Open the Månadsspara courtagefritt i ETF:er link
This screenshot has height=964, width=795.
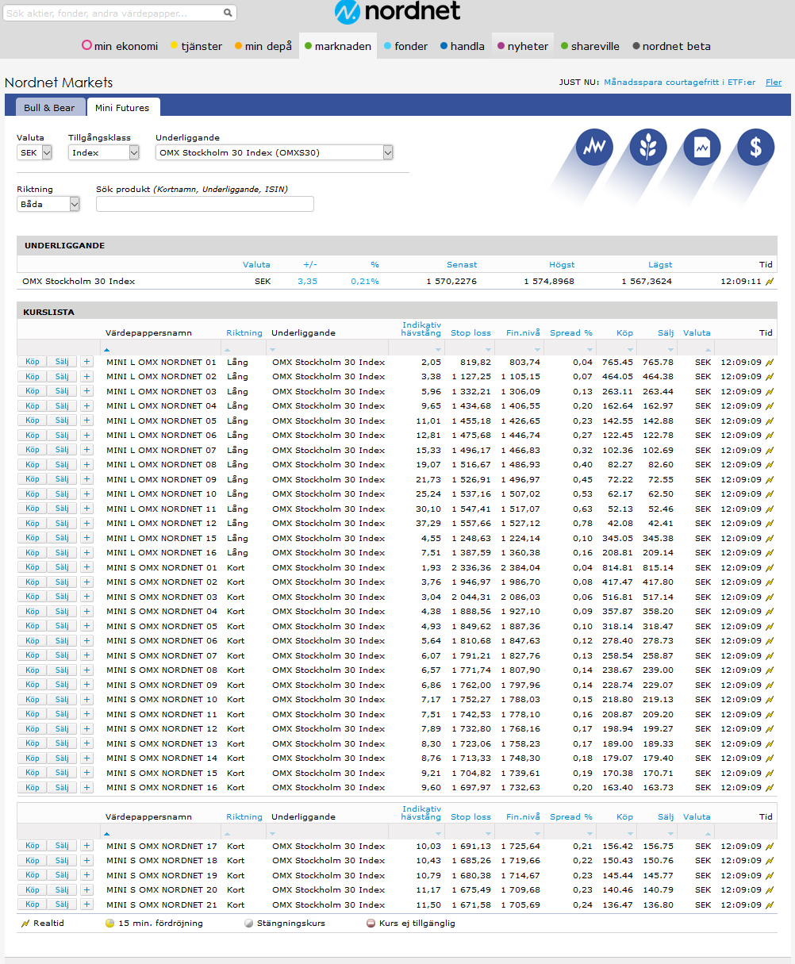pyautogui.click(x=679, y=83)
